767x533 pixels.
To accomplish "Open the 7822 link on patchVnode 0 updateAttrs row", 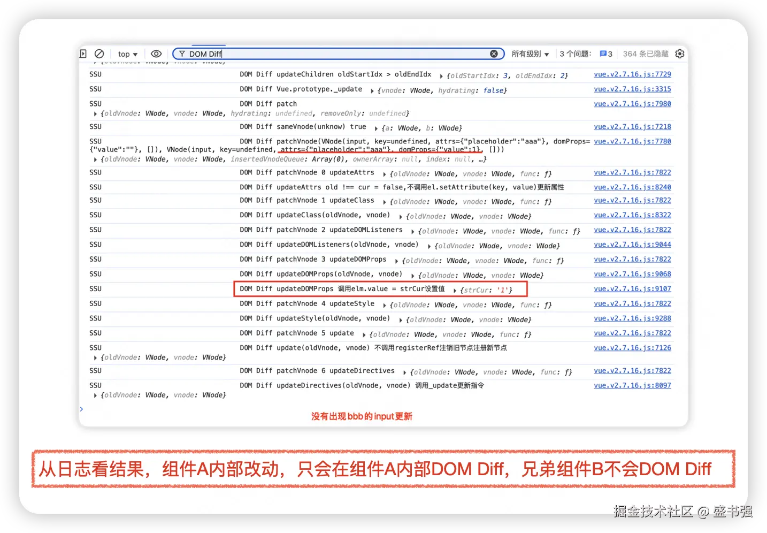I will coord(632,172).
